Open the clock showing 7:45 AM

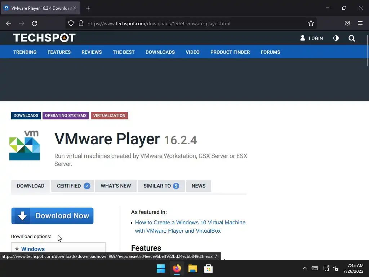tap(353, 268)
